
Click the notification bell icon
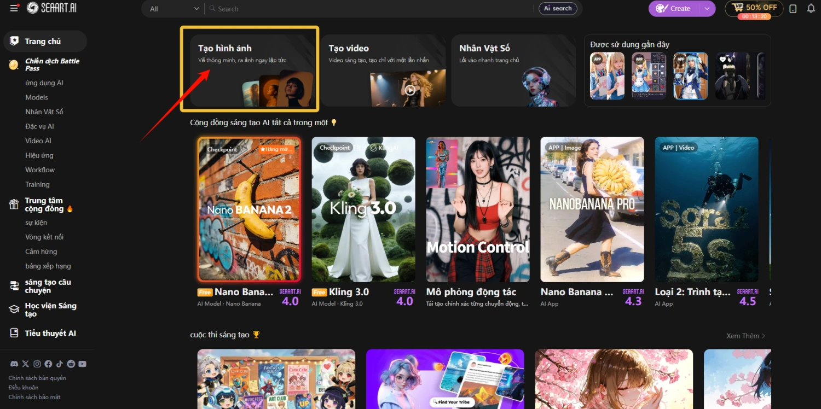tap(811, 9)
